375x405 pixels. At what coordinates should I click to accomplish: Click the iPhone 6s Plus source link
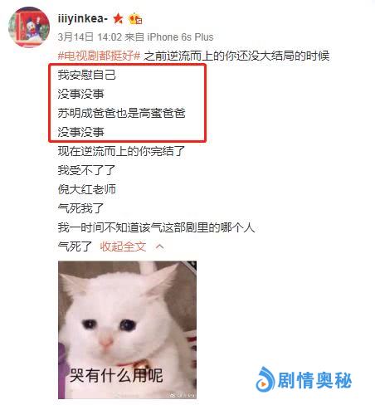pyautogui.click(x=180, y=37)
